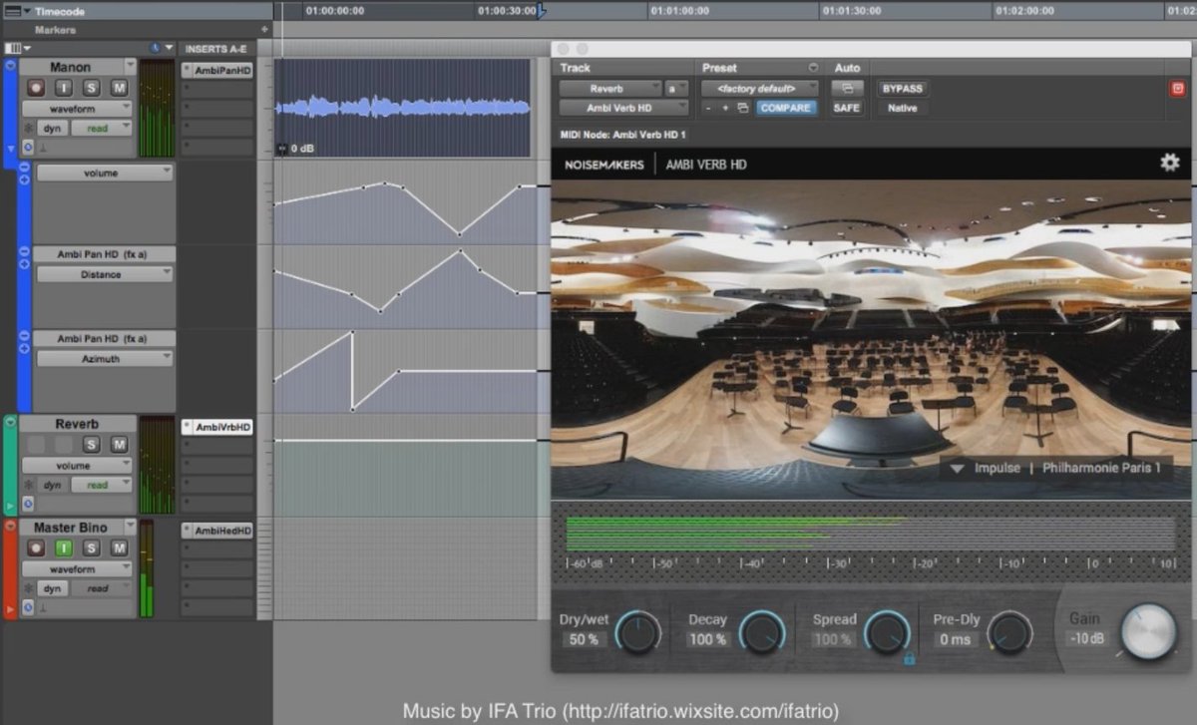Click the red target button in plugin header
Viewport: 1197px width, 725px height.
point(1178,89)
